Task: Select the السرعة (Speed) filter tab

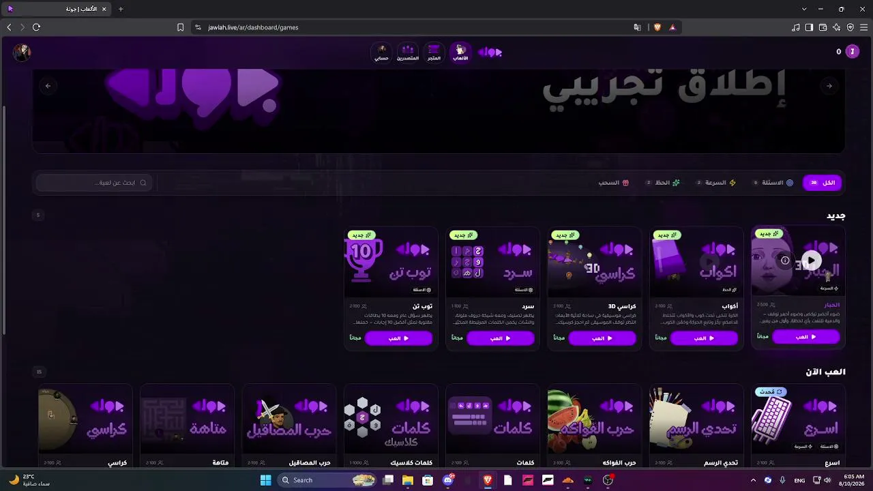Action: pyautogui.click(x=716, y=183)
